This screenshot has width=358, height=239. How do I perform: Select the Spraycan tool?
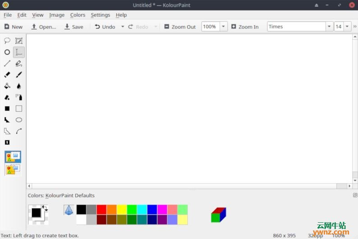coord(19,97)
